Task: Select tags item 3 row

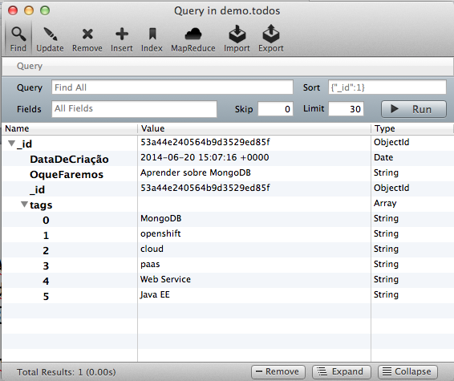Action: point(228,265)
